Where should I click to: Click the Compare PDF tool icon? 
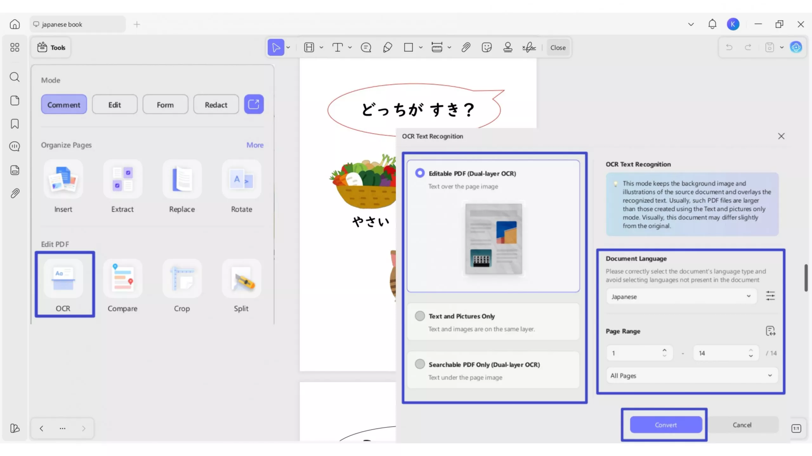pos(122,279)
